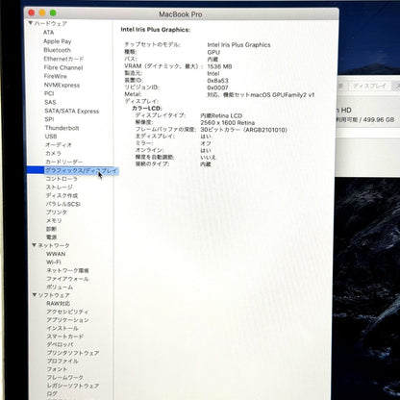Minimize the system report window
This screenshot has width=400, height=400.
click(x=42, y=12)
